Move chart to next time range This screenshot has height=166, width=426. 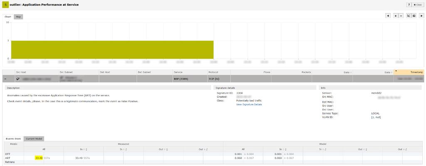coord(421,16)
